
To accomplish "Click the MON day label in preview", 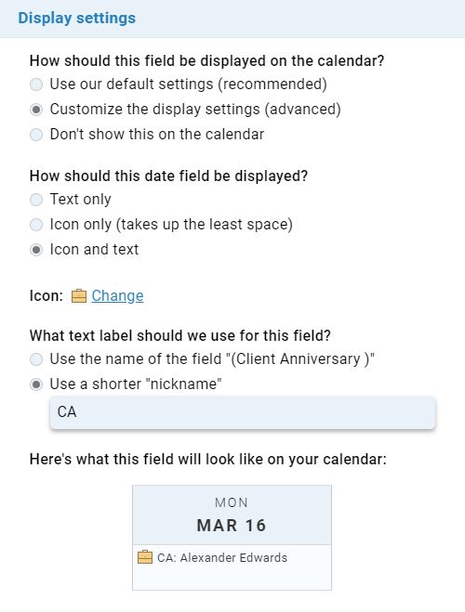I will [x=232, y=502].
